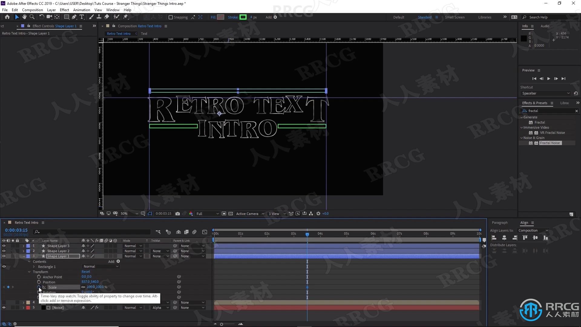Expand Shape Layer 2 properties
Image resolution: width=581 pixels, height=327 pixels.
(24, 251)
